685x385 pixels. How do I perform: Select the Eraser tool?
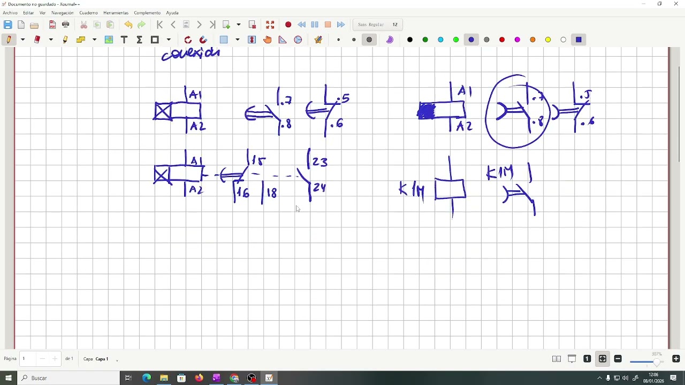(x=37, y=40)
